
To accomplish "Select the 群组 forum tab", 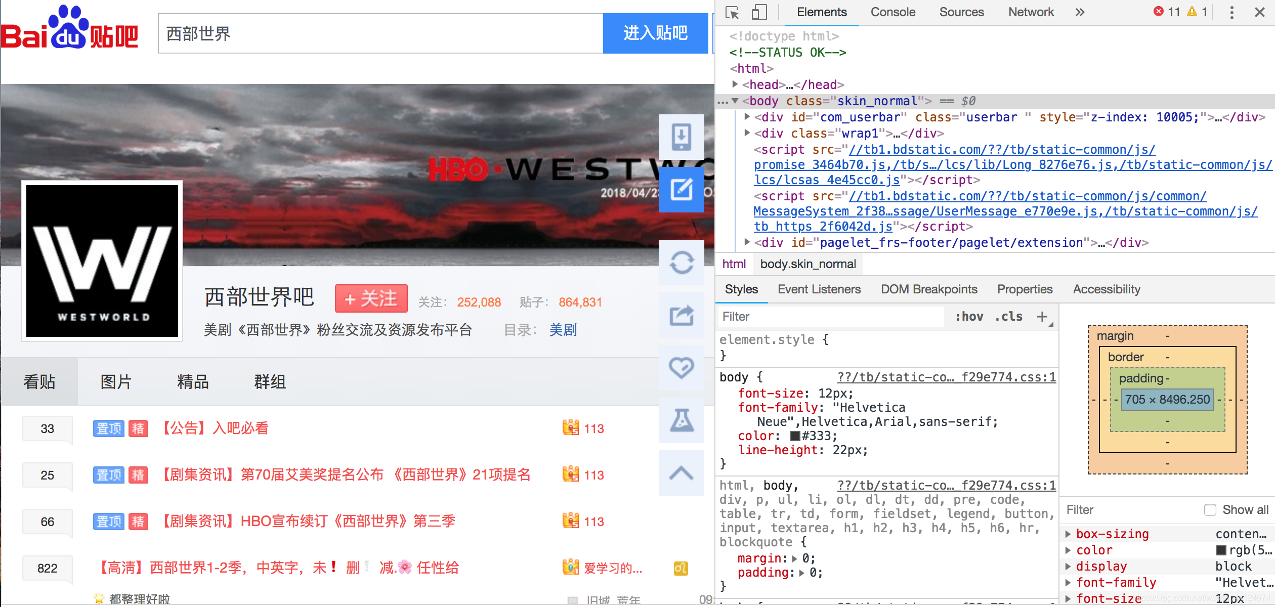I will [270, 381].
